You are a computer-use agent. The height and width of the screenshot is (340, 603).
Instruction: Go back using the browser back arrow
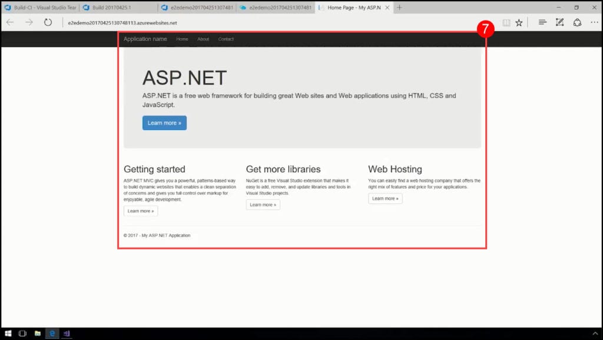[x=10, y=22]
